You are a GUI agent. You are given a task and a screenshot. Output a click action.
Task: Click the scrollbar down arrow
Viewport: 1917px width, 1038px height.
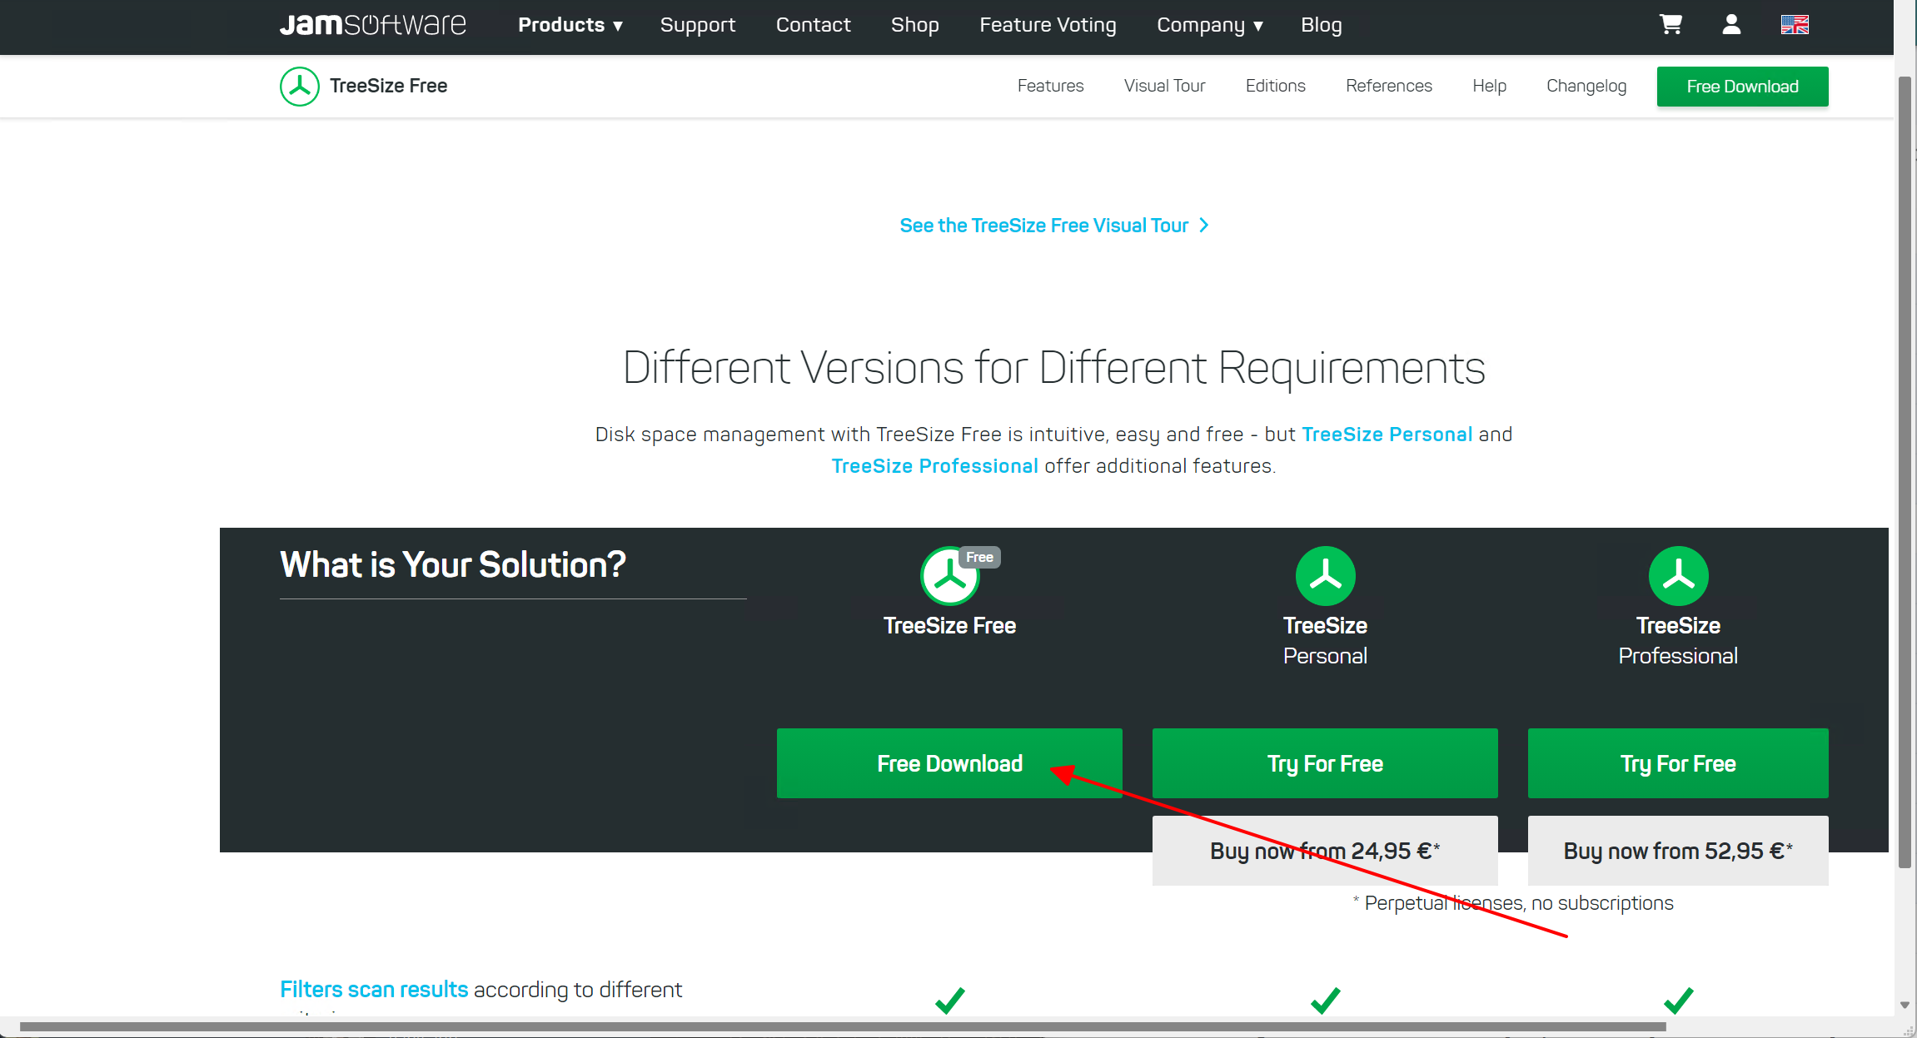pos(1905,1006)
